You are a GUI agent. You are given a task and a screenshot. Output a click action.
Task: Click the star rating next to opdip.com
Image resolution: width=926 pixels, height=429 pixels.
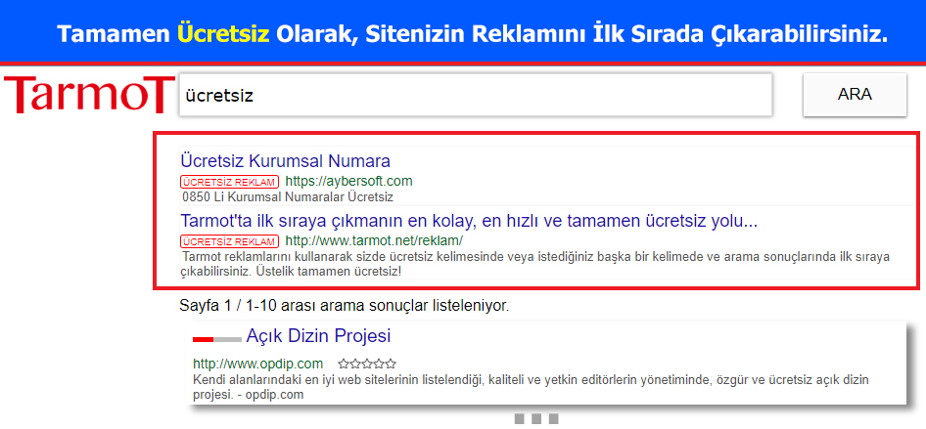pyautogui.click(x=367, y=364)
